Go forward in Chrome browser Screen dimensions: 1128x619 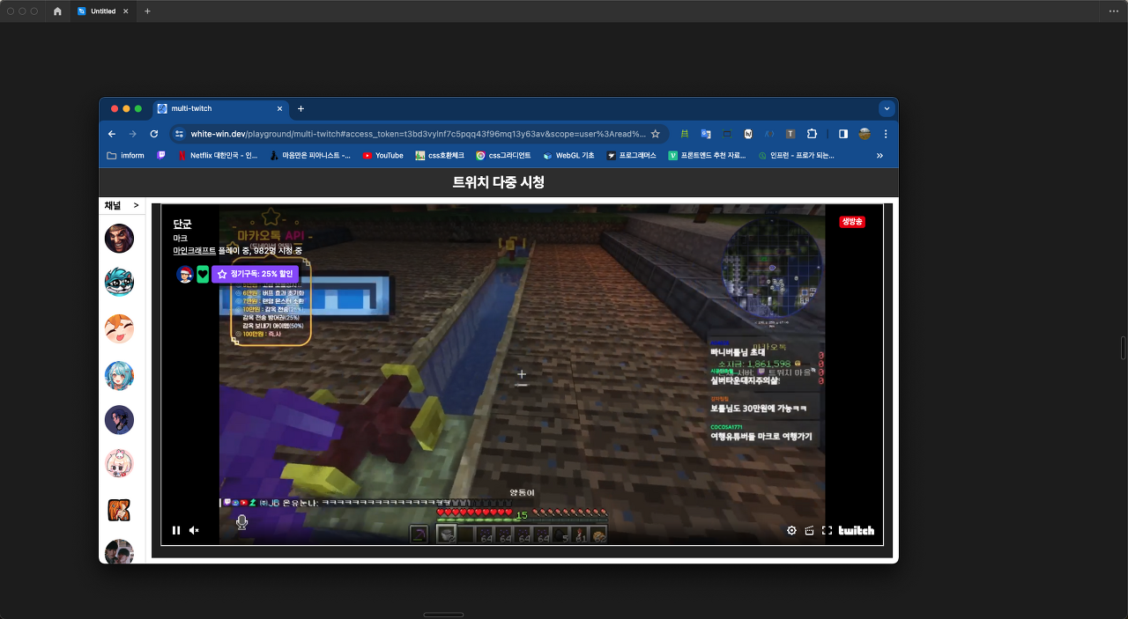click(x=133, y=134)
